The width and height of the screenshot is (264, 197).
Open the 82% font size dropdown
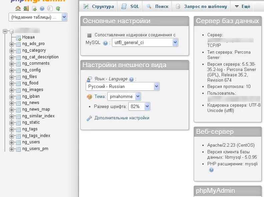[139, 106]
